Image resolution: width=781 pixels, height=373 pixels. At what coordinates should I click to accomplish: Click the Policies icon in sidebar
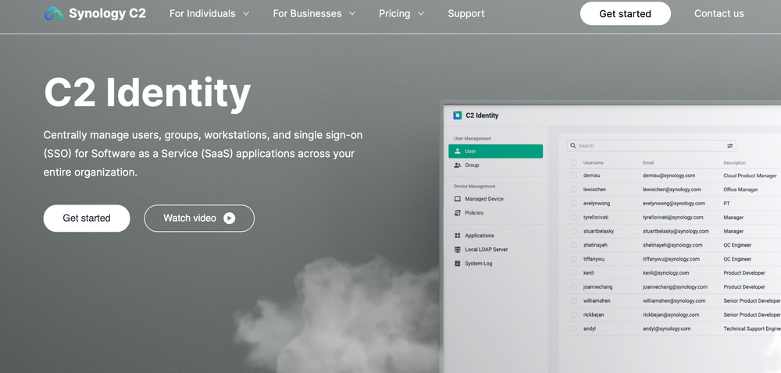click(x=458, y=212)
